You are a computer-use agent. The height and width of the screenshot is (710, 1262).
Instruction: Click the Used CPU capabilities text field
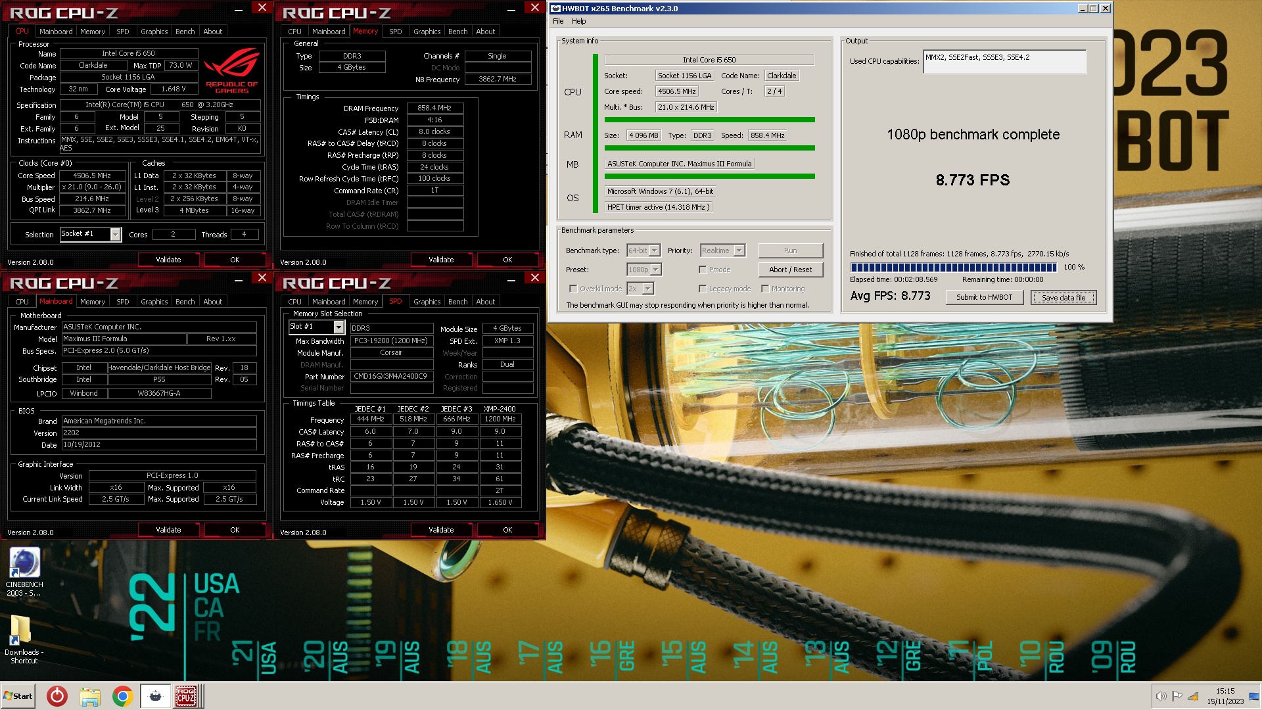pyautogui.click(x=1004, y=62)
